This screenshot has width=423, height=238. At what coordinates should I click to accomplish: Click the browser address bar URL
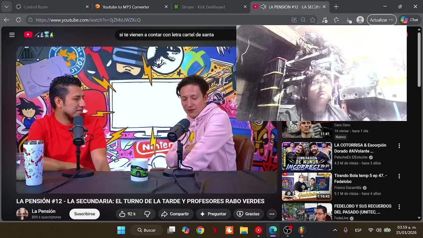[88, 20]
